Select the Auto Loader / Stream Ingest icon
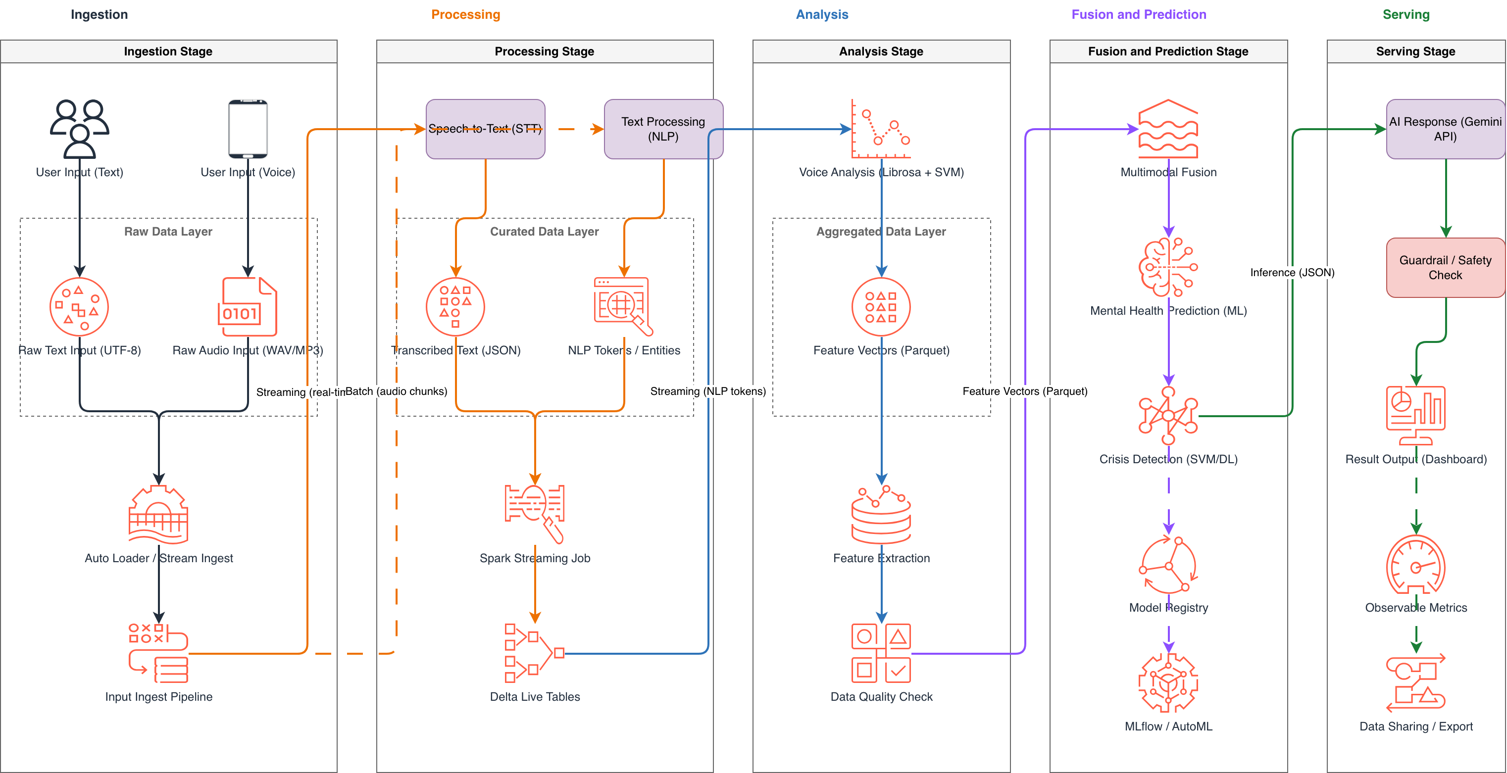This screenshot has height=773, width=1507. (x=158, y=515)
